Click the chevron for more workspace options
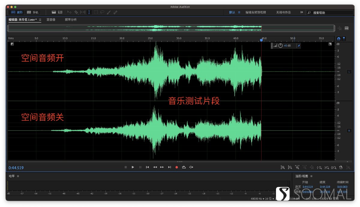The width and height of the screenshot is (360, 207). [x=301, y=13]
